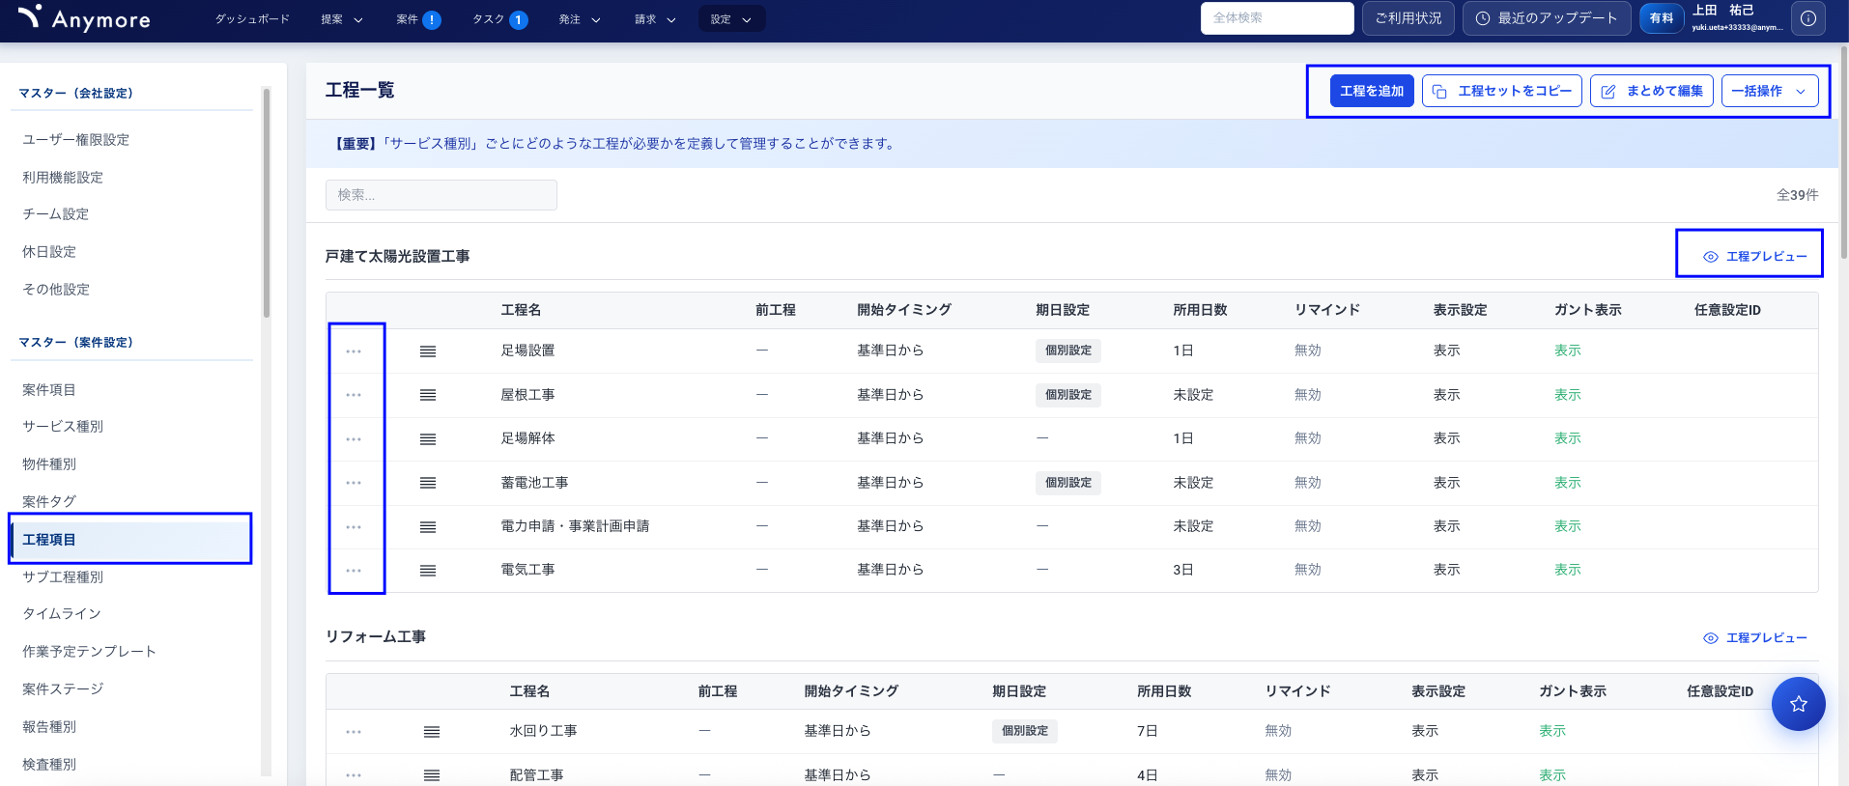Screen dimensions: 1849x786
Task: Open the 一括操作 dropdown
Action: (x=1770, y=91)
